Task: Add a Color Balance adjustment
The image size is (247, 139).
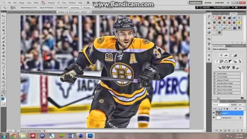Action: point(226,61)
